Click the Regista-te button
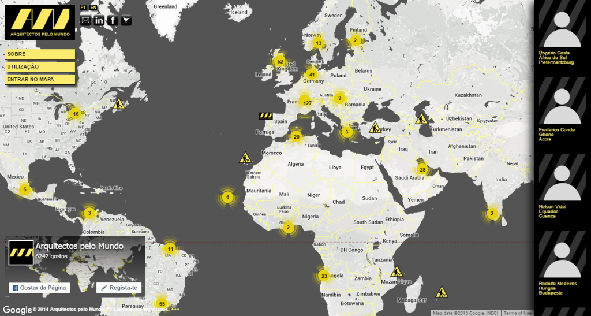 click(118, 288)
